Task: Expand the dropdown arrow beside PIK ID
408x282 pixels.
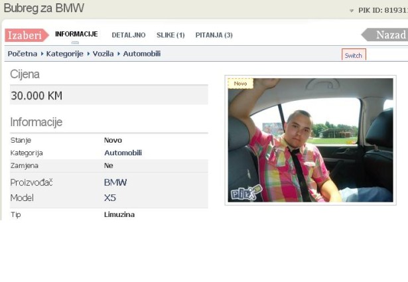Action: tap(352, 11)
